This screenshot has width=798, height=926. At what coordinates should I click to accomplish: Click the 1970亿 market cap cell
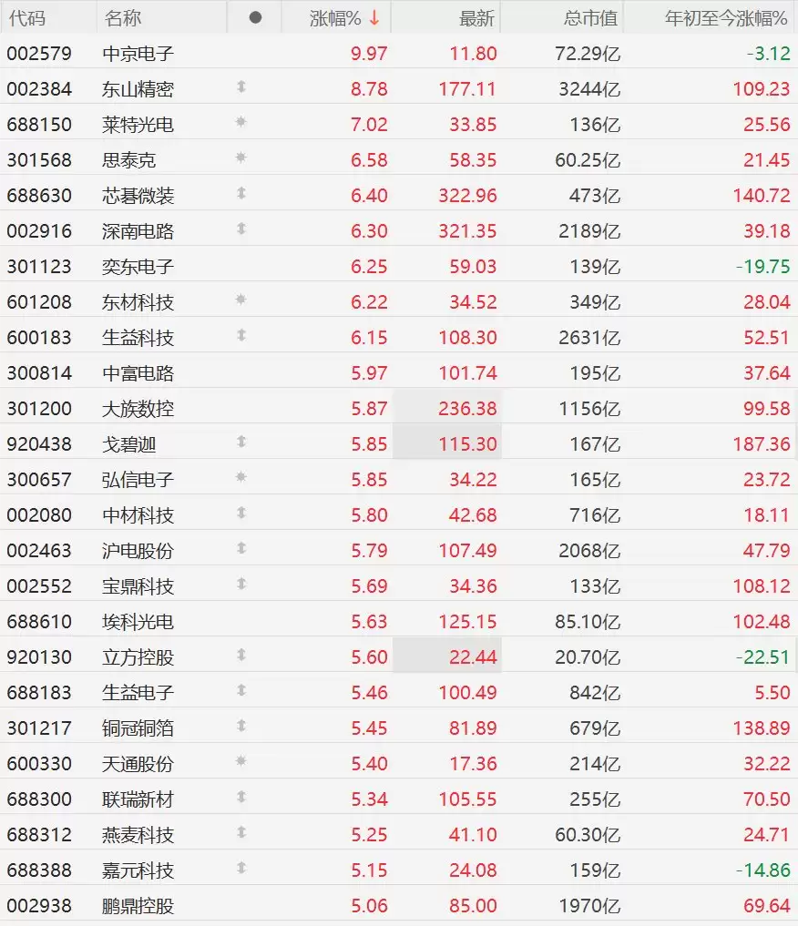(589, 906)
